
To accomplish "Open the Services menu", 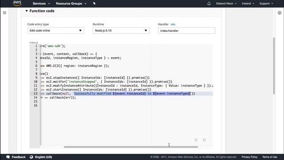I will coord(41,4).
